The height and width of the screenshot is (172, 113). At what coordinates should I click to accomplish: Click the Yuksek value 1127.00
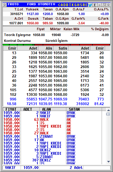coord(33,14)
